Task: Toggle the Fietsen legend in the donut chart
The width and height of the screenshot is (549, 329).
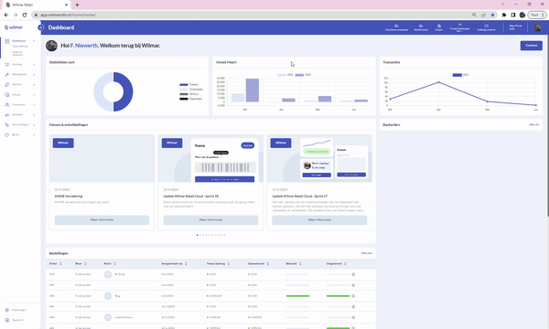Action: click(188, 85)
